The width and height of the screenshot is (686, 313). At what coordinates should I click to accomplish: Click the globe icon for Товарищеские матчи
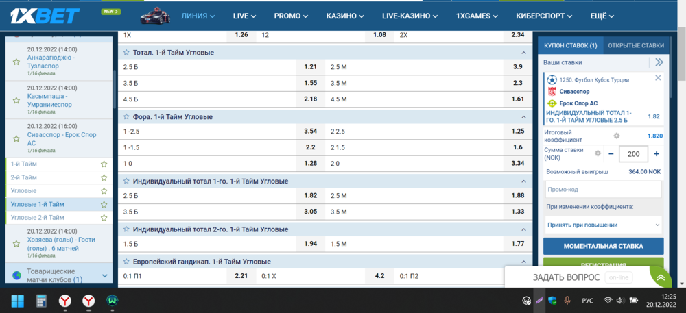pos(16,275)
